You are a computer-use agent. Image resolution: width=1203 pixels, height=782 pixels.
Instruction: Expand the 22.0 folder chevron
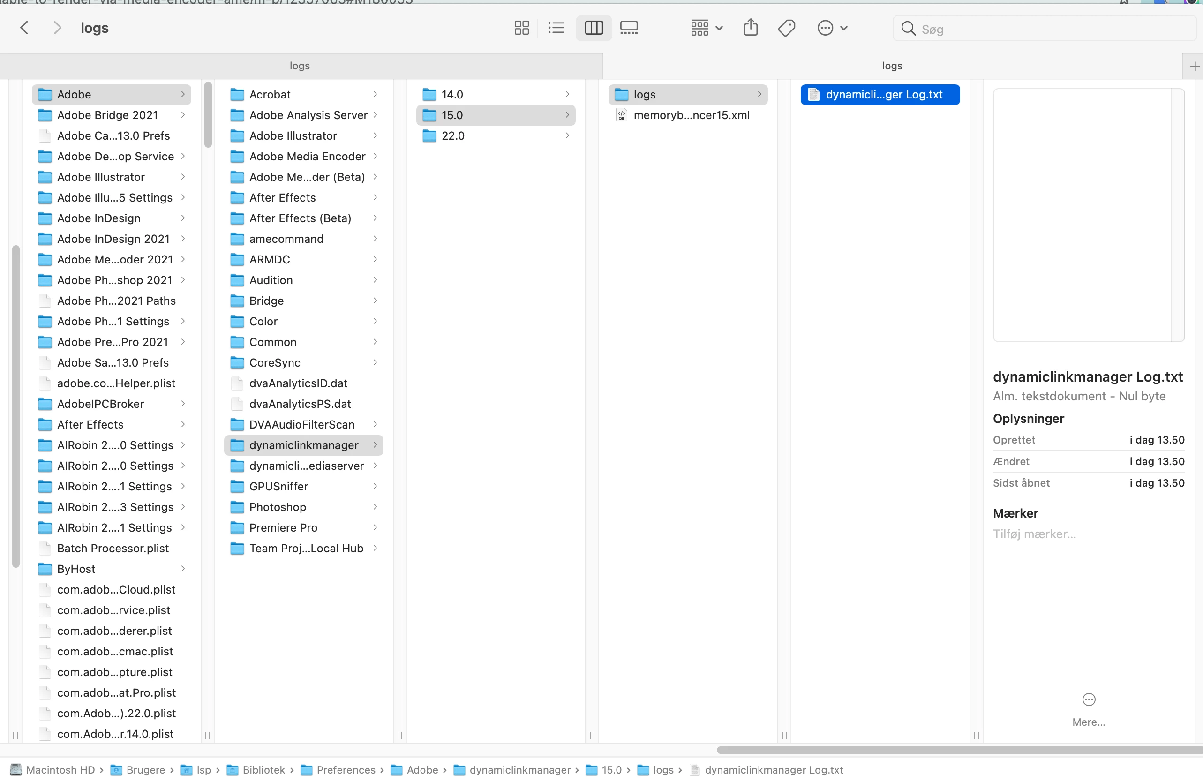[x=567, y=135]
